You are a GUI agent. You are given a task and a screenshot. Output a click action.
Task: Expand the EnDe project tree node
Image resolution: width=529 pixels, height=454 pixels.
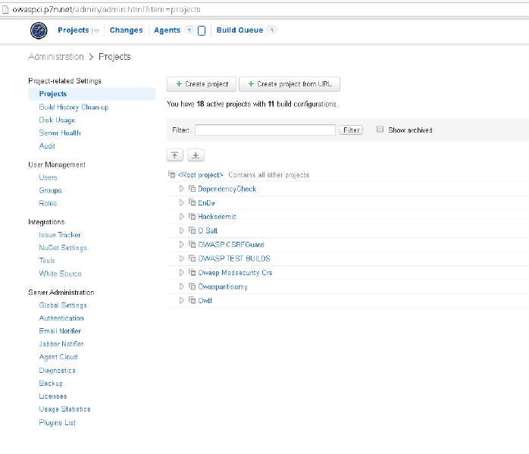pos(182,203)
